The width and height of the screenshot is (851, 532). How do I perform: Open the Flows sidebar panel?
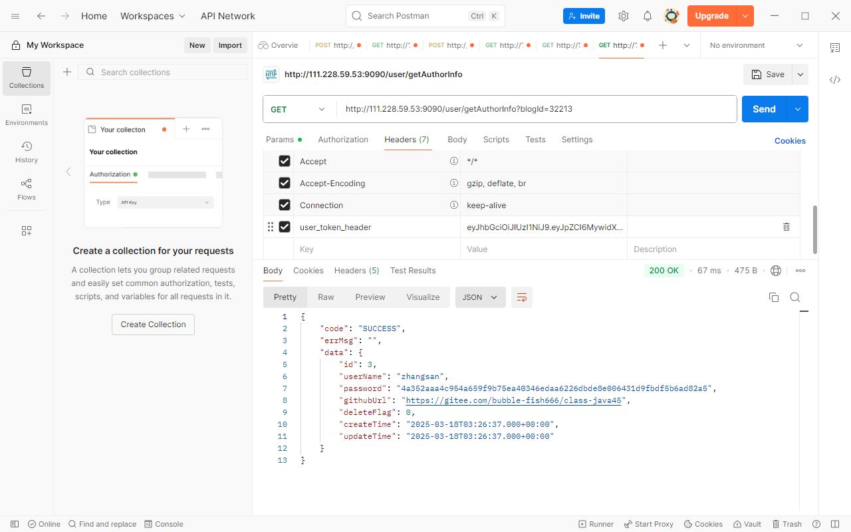27,190
